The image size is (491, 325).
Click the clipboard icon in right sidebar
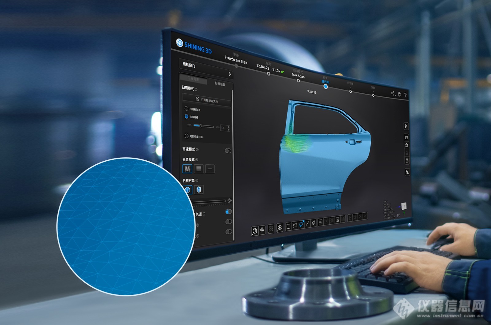pos(407,160)
